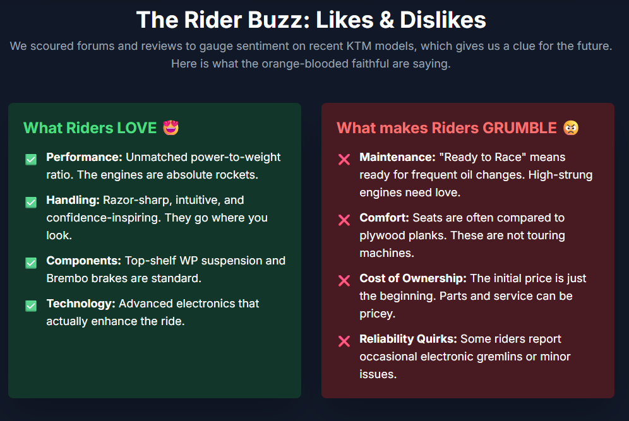
Task: Click the red X beside Comfort
Action: coord(344,220)
